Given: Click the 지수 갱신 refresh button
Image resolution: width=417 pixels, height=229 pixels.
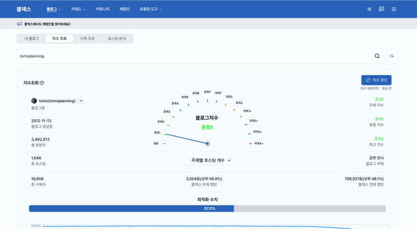Looking at the screenshot, I should (377, 80).
